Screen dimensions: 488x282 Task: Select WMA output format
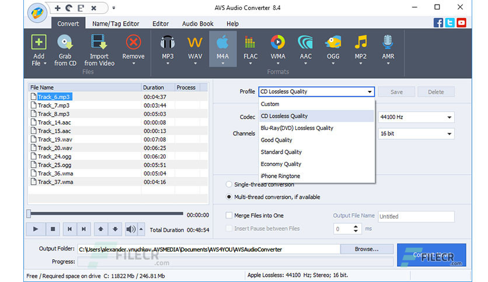tap(278, 49)
